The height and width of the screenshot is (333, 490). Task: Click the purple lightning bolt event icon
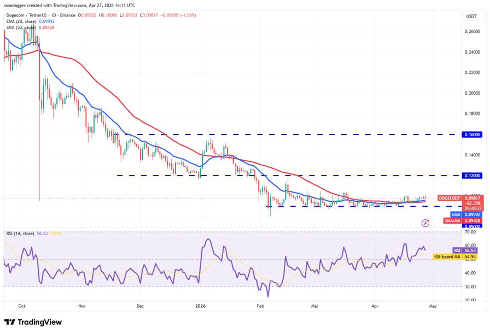point(425,223)
